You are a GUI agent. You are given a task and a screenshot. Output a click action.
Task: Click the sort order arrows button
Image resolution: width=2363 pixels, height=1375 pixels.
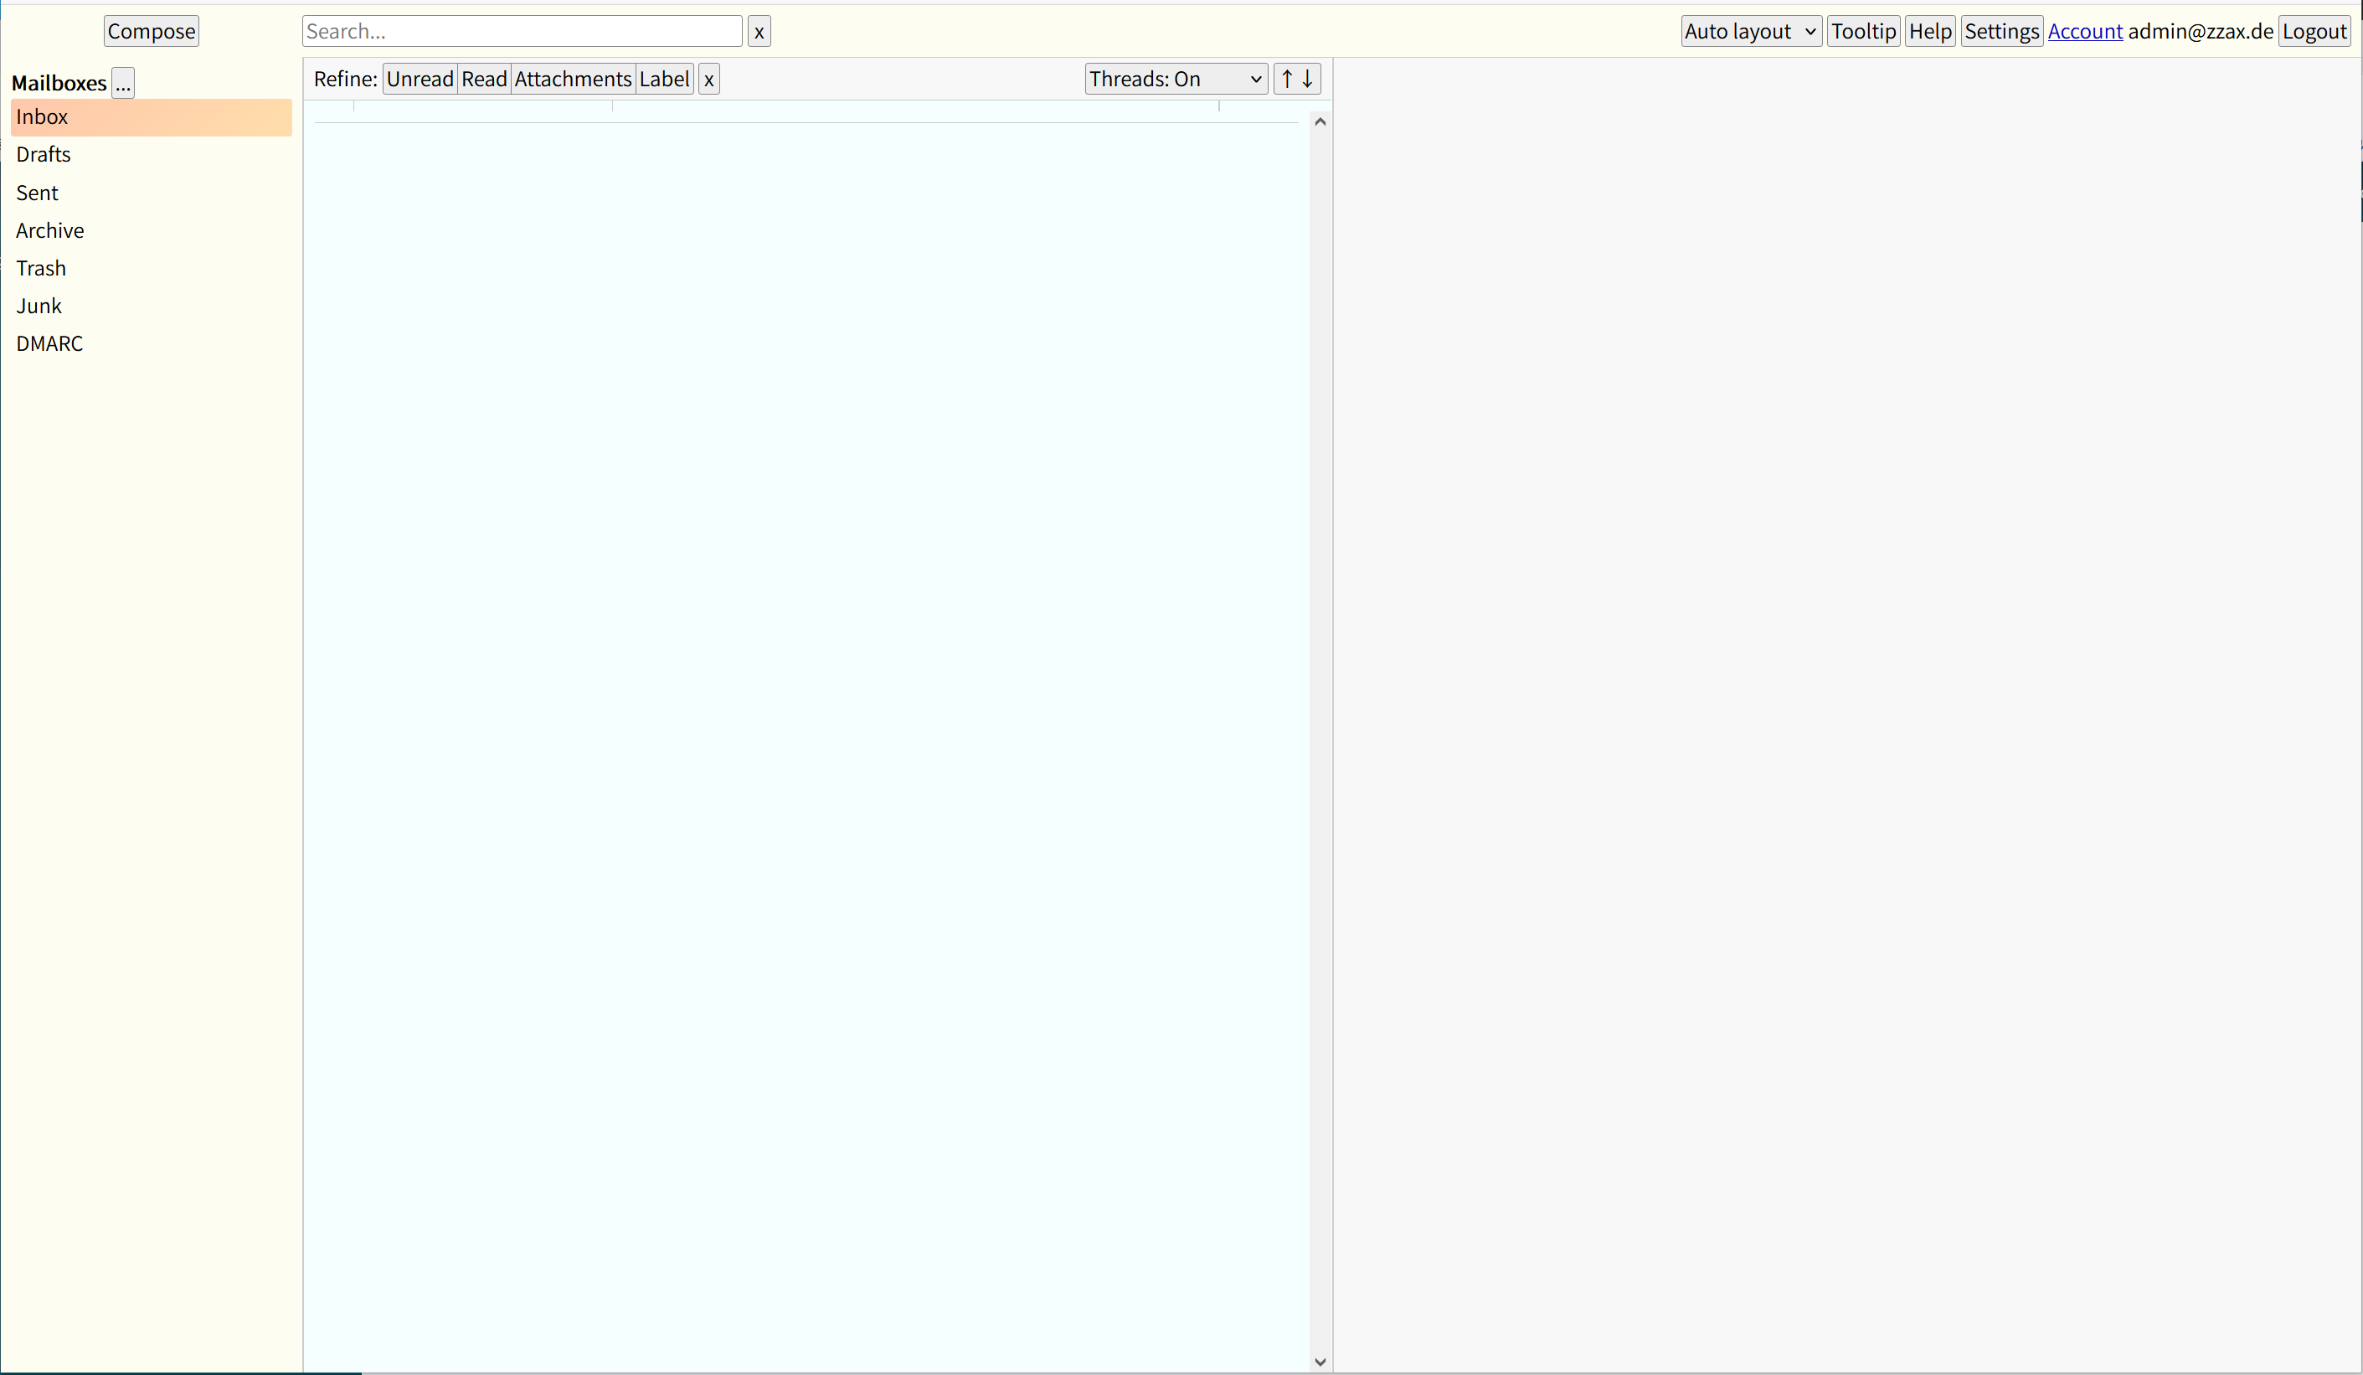(1297, 79)
